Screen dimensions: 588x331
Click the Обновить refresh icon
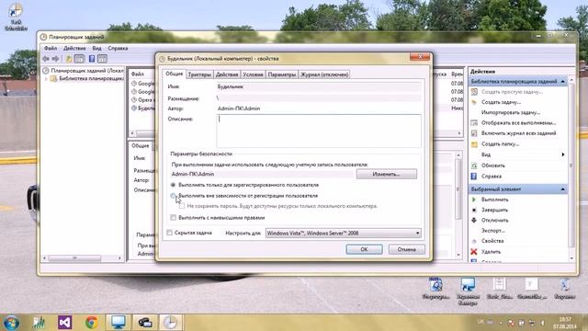pos(474,165)
